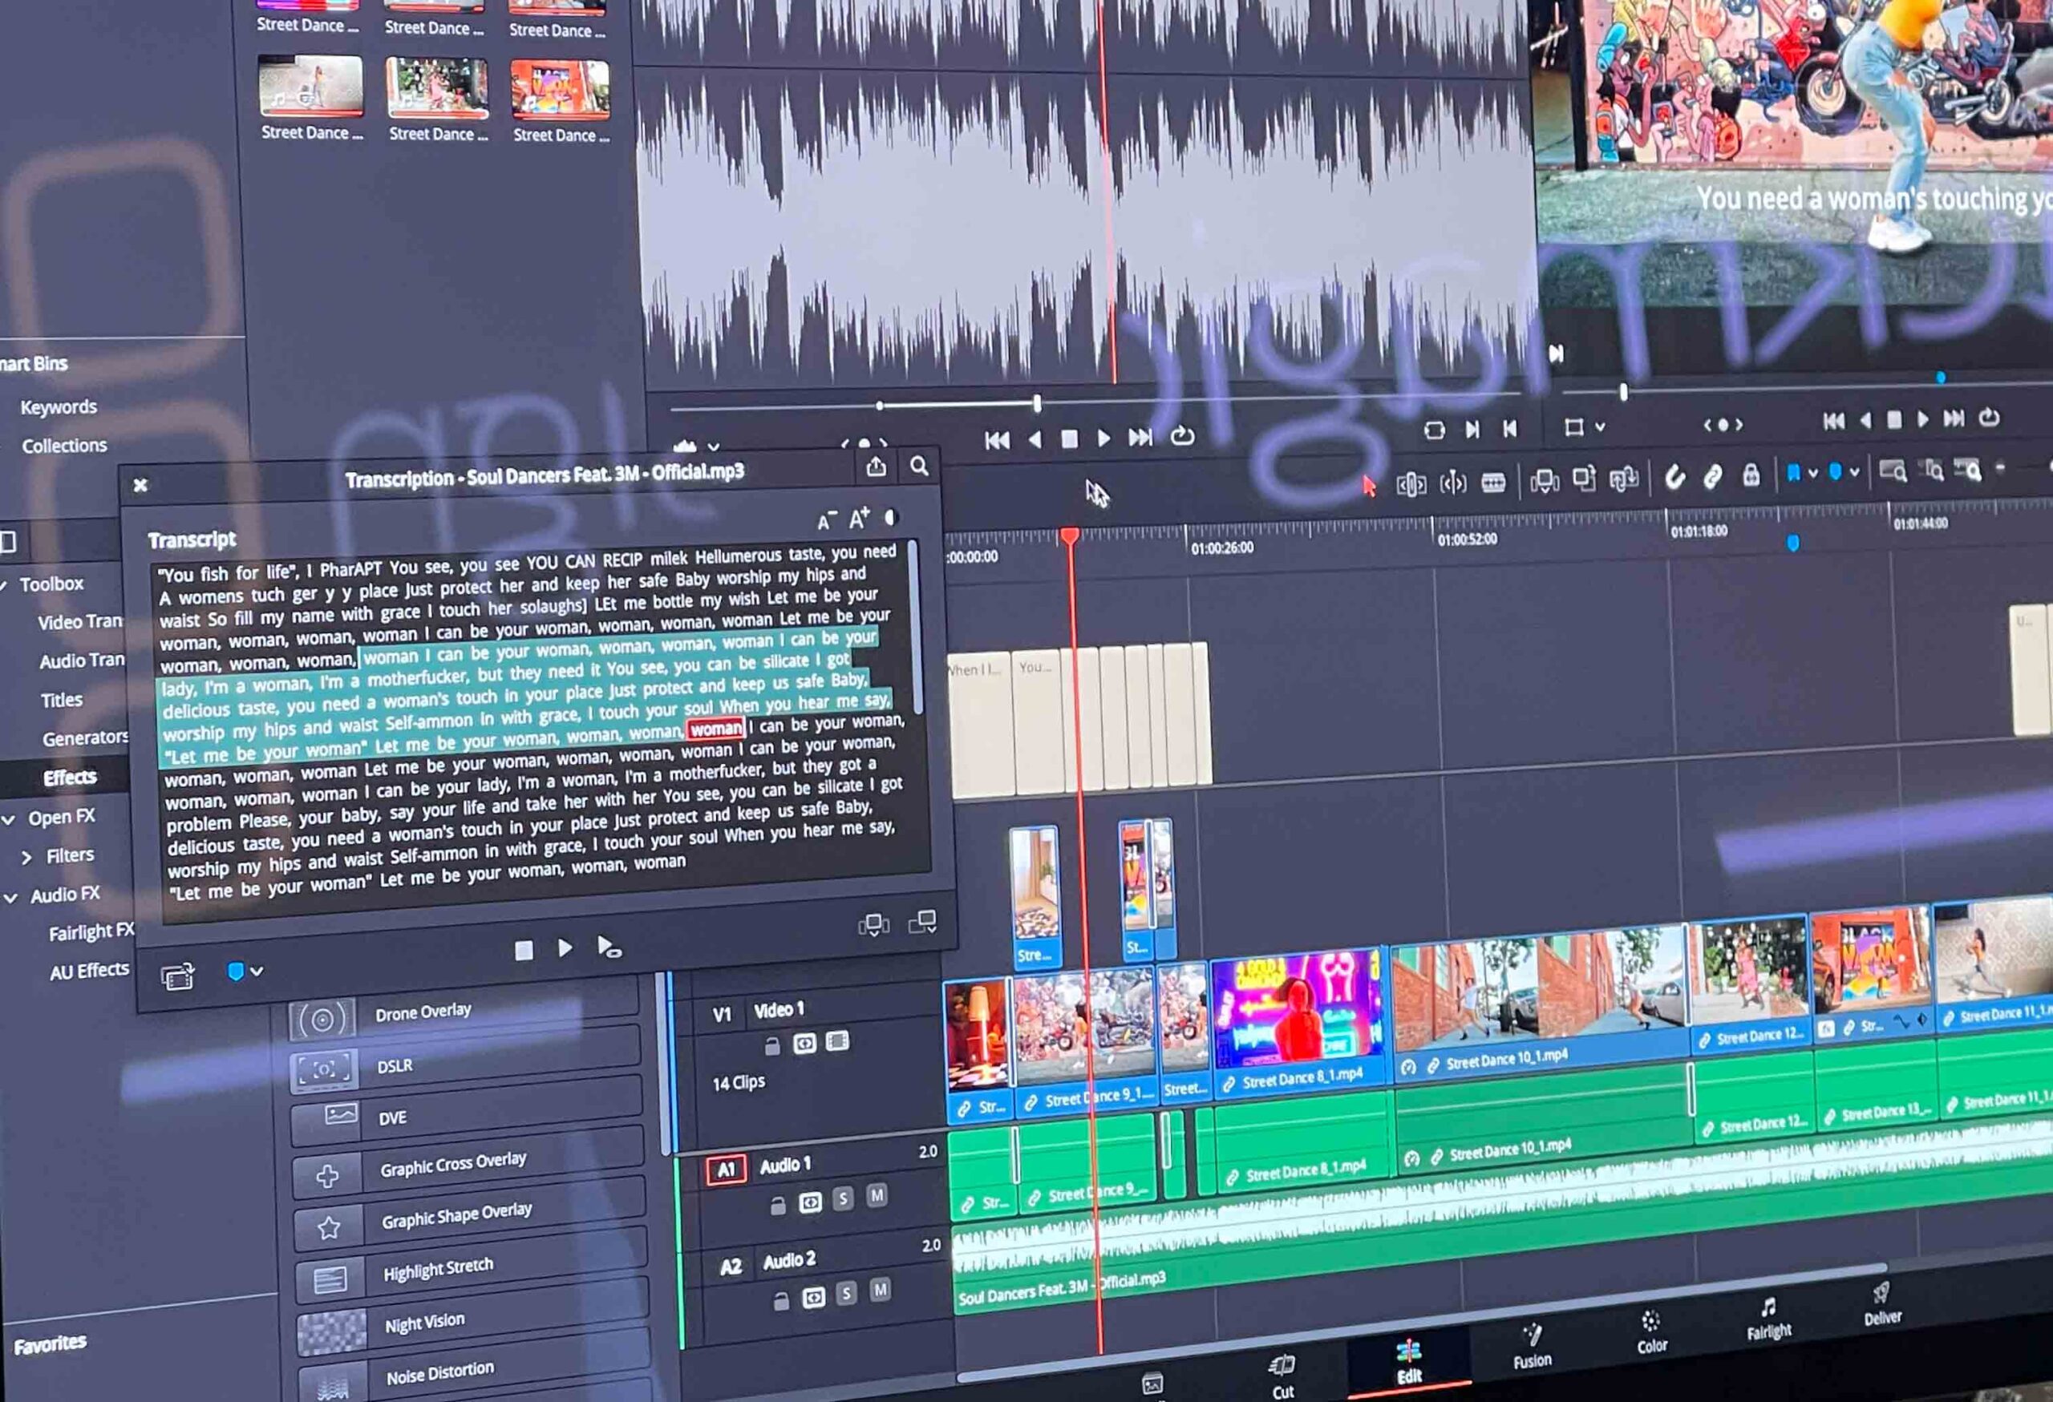The image size is (2053, 1402).
Task: Click the Overwrite Clip toolbar icon
Action: (x=1584, y=479)
